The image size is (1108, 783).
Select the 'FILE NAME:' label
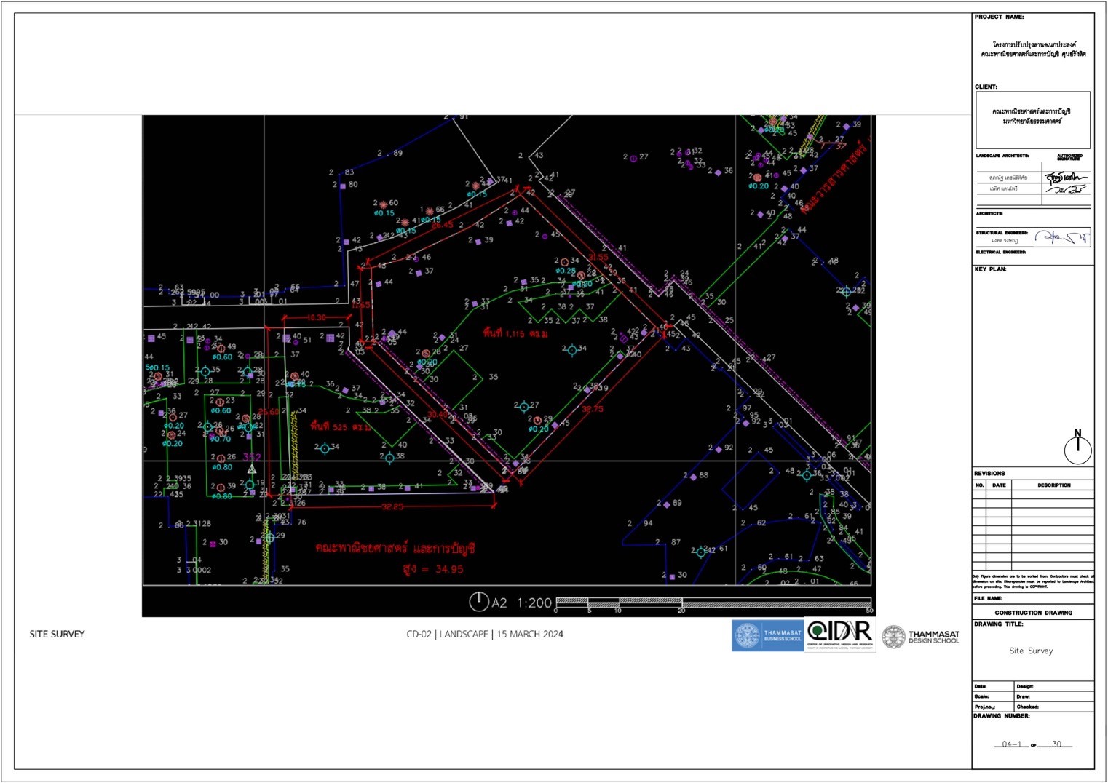(988, 598)
